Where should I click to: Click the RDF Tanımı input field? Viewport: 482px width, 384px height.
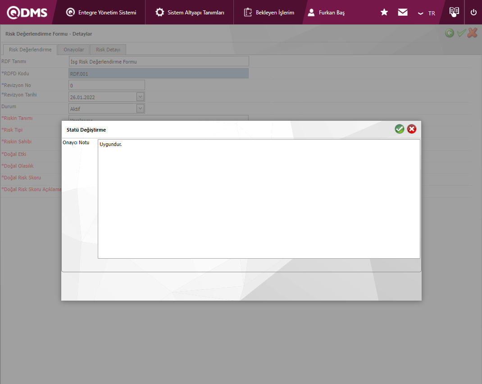click(x=159, y=61)
